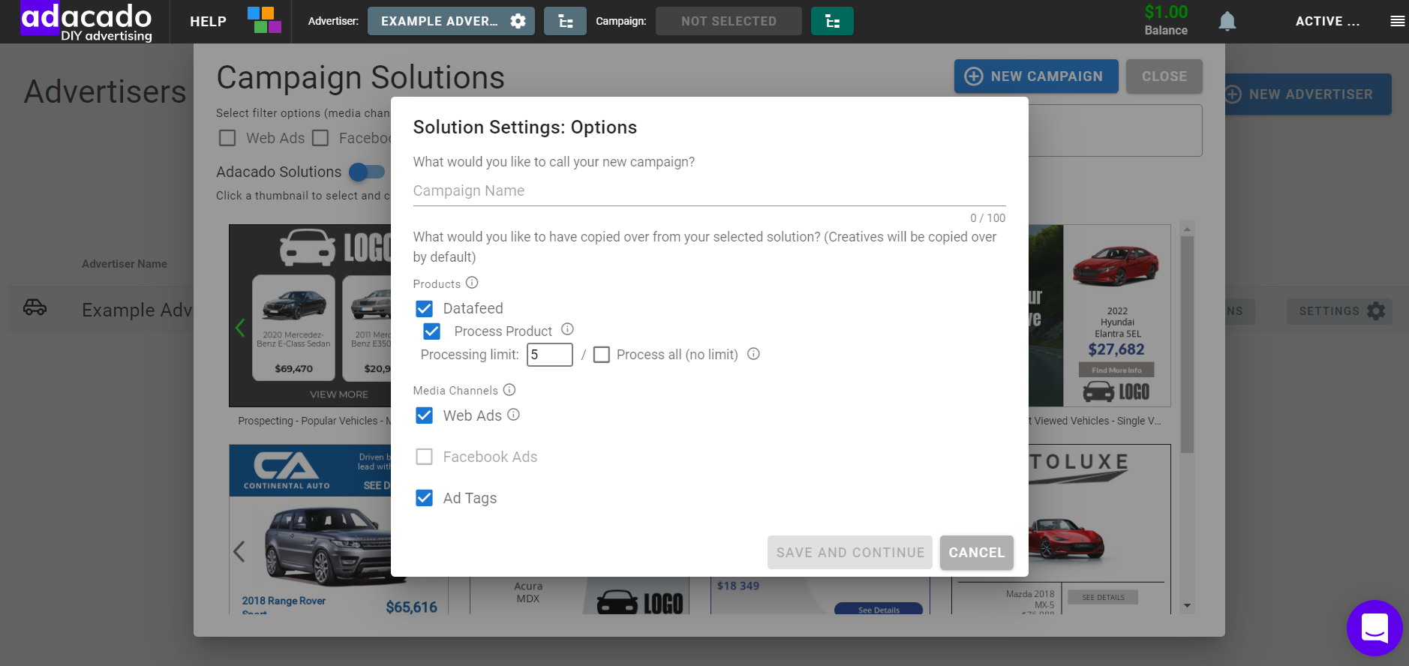
Task: Uncheck the Datafeed checkbox
Action: tap(425, 309)
